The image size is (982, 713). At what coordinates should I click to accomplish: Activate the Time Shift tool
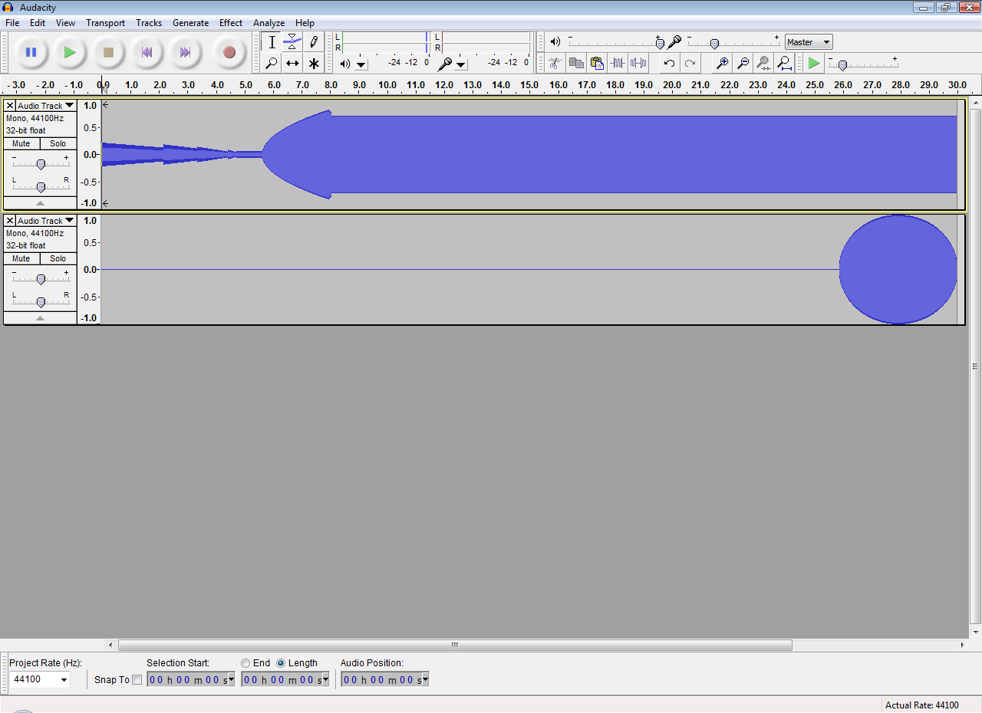(x=292, y=64)
